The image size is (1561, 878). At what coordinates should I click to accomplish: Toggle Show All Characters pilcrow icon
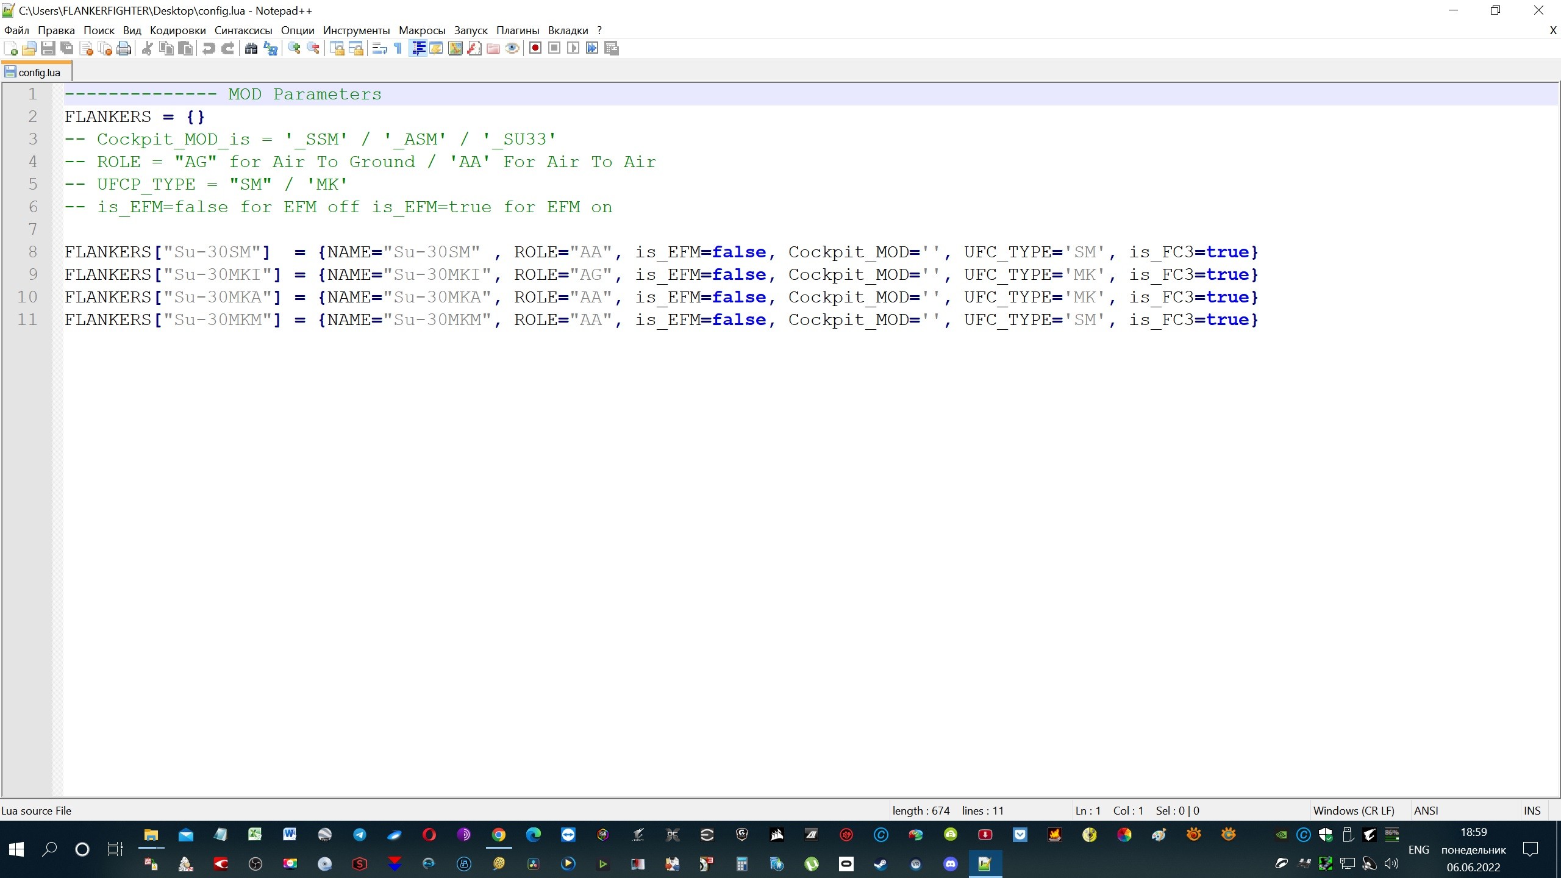398,48
